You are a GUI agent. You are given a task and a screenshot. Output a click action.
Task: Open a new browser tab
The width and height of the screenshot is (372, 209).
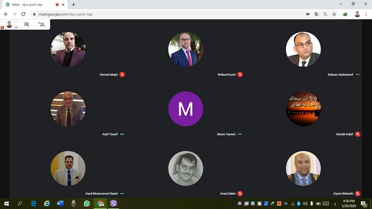pos(73,4)
